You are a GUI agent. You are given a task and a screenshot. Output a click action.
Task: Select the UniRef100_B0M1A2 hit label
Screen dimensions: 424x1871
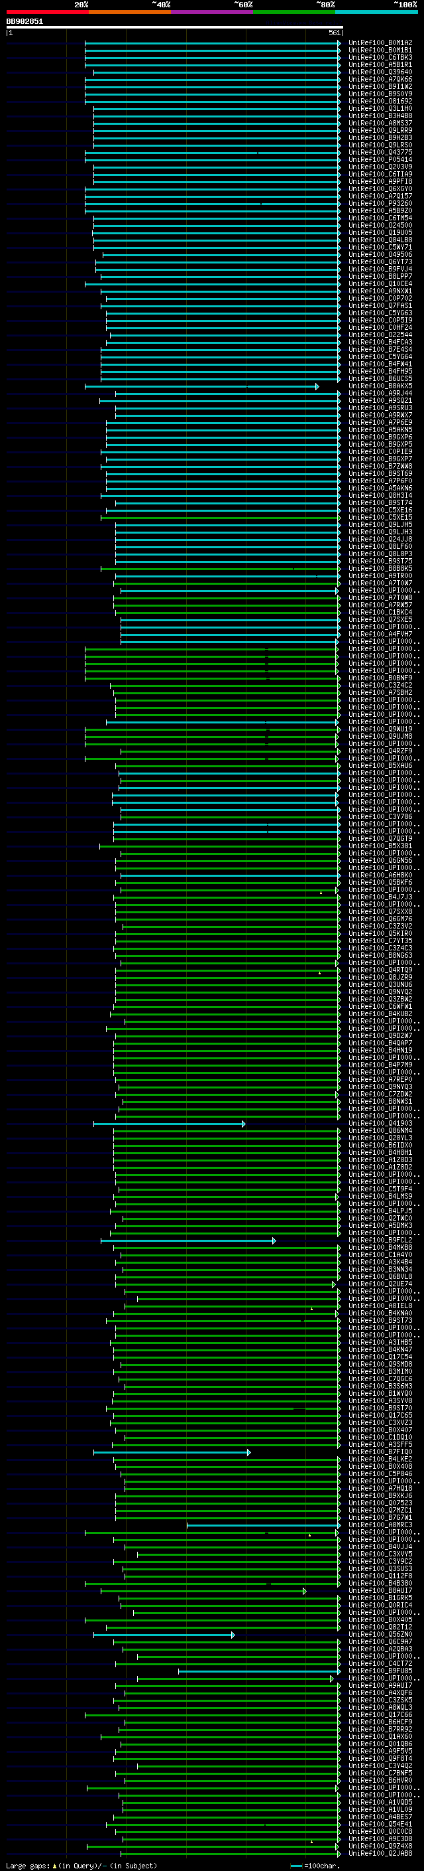[380, 43]
